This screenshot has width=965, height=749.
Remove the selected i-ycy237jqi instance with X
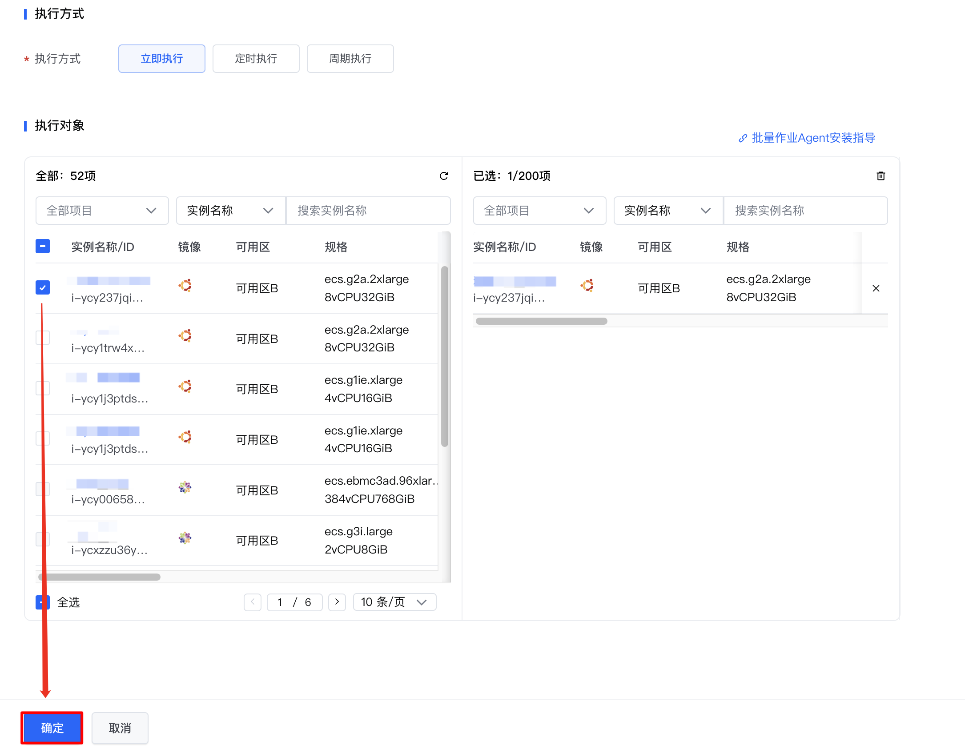[876, 288]
